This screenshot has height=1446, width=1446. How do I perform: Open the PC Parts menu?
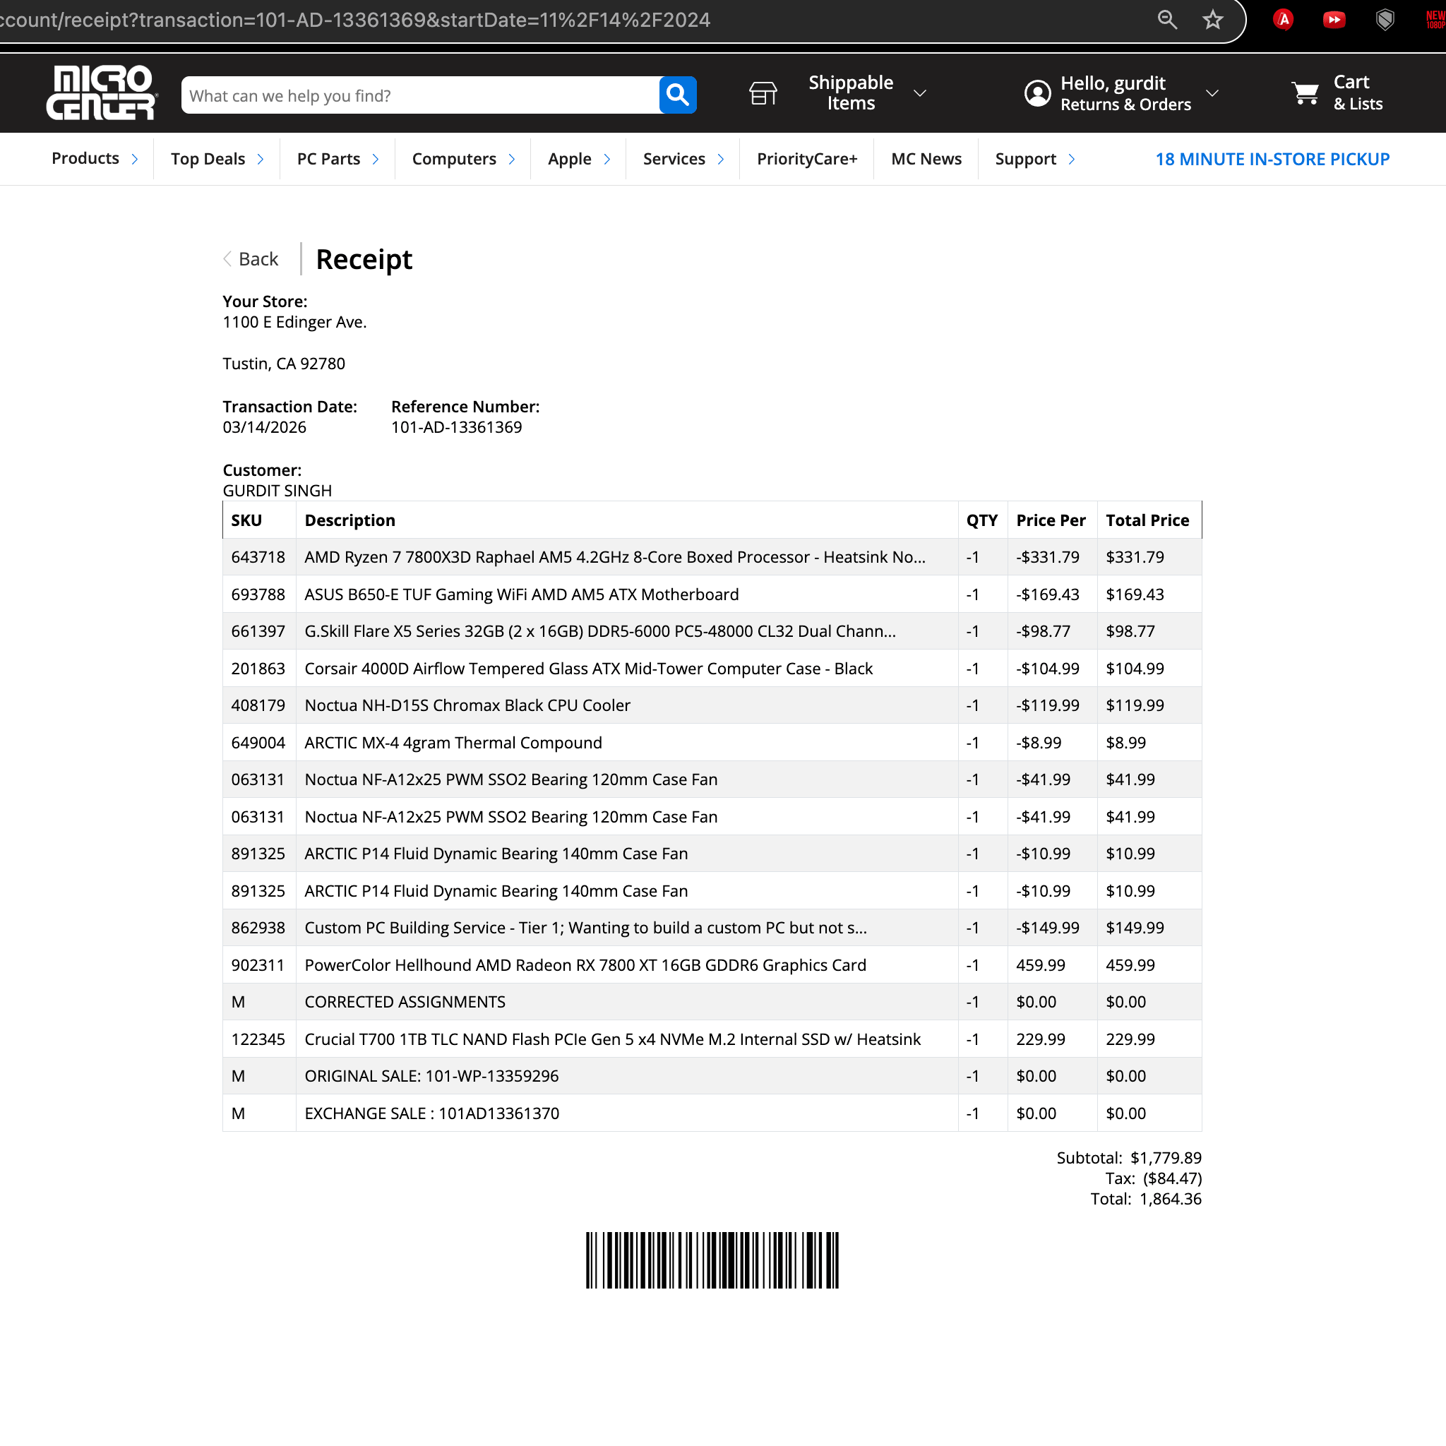pyautogui.click(x=328, y=159)
